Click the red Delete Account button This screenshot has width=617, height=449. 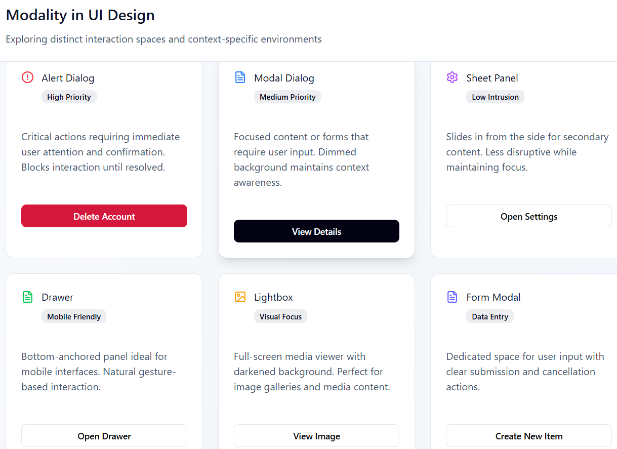coord(104,216)
